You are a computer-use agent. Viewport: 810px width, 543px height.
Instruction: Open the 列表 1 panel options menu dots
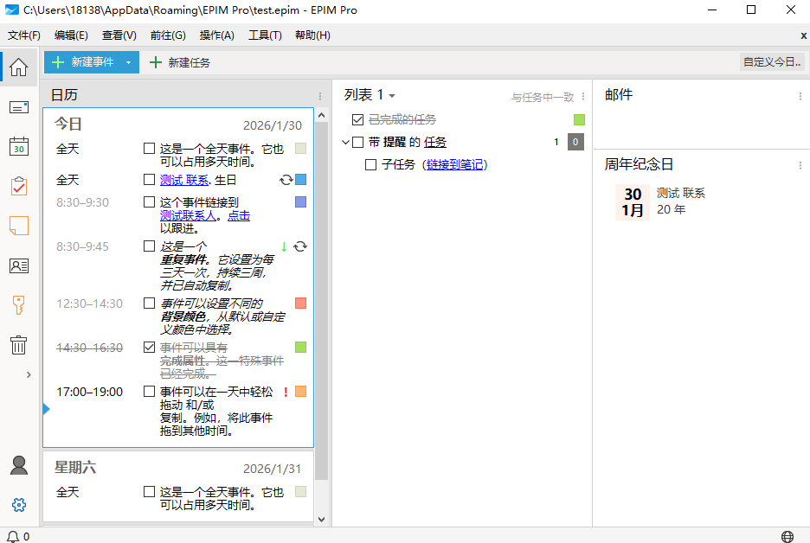click(583, 97)
